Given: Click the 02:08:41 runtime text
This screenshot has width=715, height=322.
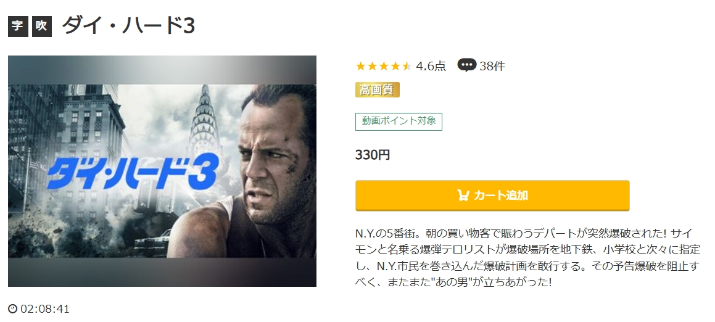Looking at the screenshot, I should 44,309.
